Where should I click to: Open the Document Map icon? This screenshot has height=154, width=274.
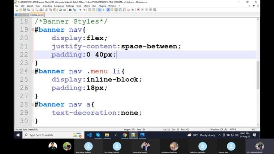[116, 10]
